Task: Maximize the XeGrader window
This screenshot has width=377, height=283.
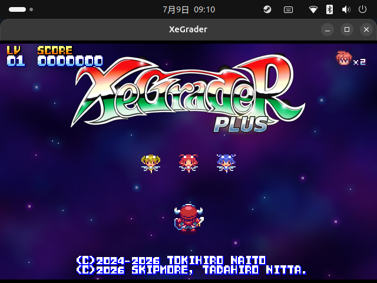Action: coord(347,29)
